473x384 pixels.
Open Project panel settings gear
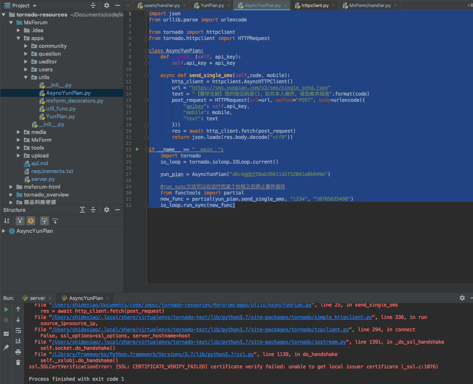pyautogui.click(x=107, y=5)
